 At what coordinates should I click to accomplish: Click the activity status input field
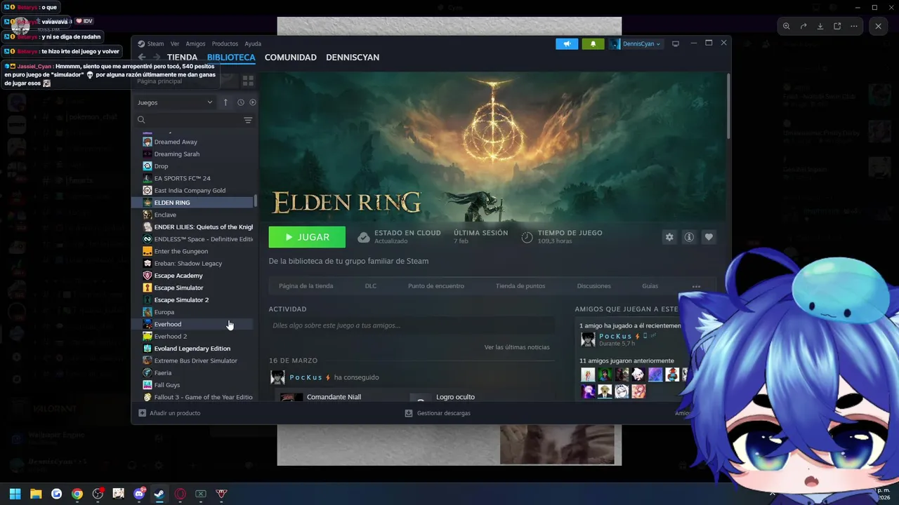click(412, 325)
